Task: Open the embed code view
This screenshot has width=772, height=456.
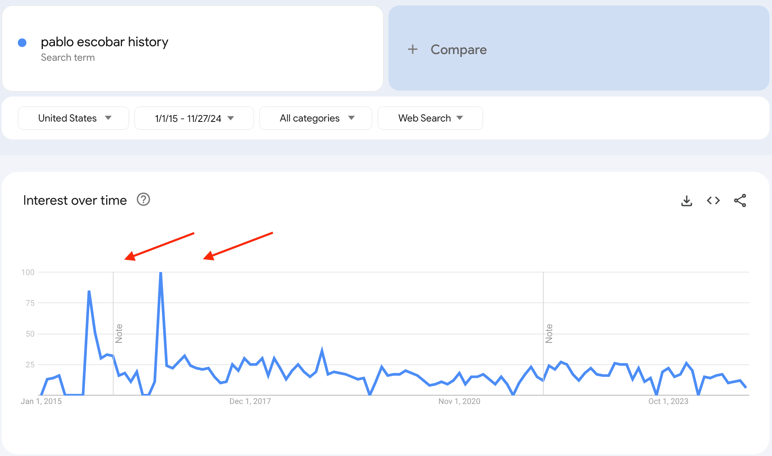Action: point(713,201)
